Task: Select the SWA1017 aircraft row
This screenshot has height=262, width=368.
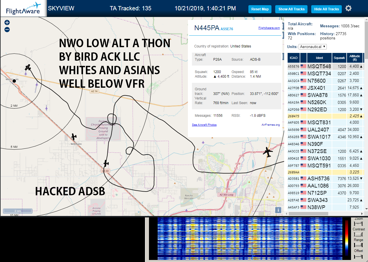Action: pyautogui.click(x=325, y=137)
